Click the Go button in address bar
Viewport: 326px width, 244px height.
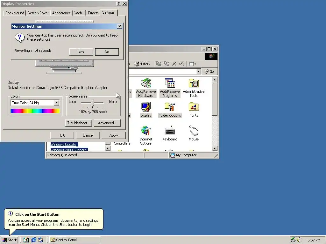click(x=209, y=71)
